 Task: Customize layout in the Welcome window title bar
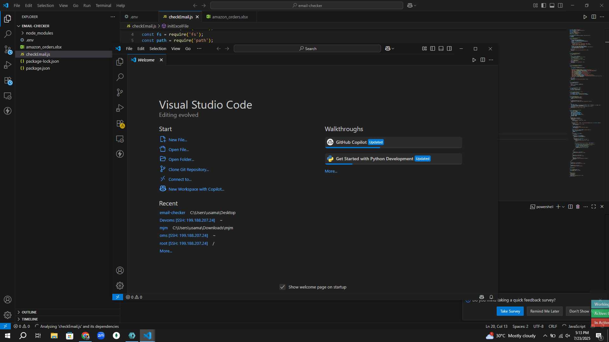pyautogui.click(x=424, y=48)
